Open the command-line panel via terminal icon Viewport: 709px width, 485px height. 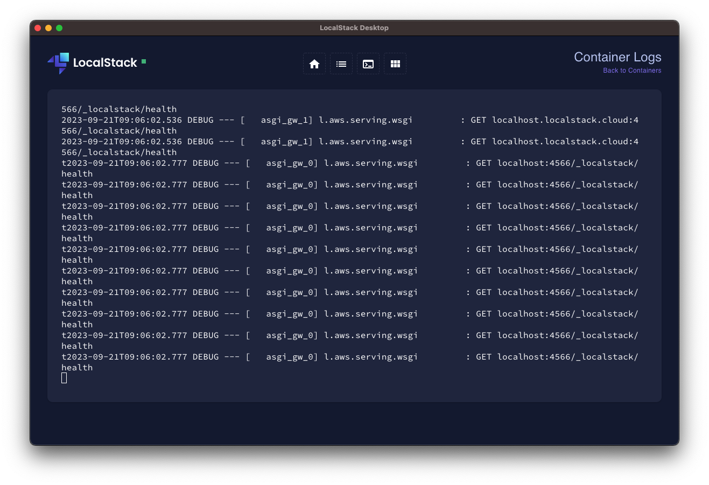pyautogui.click(x=368, y=64)
